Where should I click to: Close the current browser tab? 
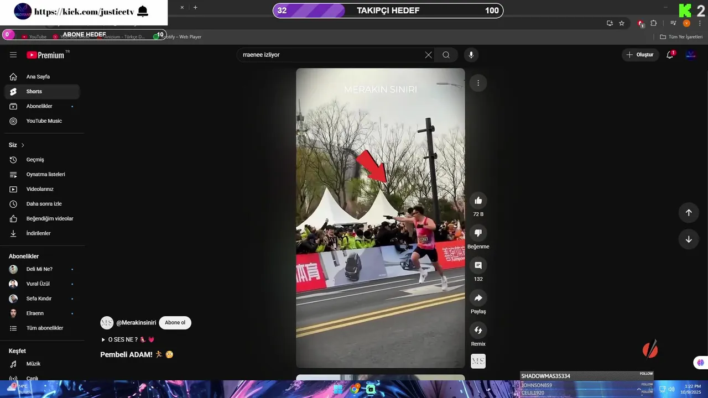tap(182, 7)
